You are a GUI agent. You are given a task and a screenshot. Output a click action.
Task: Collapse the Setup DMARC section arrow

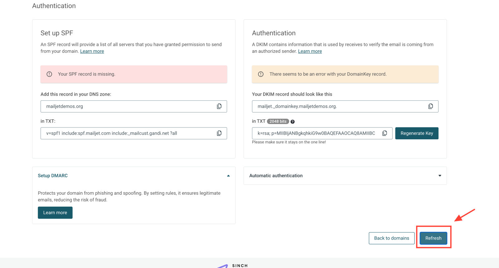point(228,176)
